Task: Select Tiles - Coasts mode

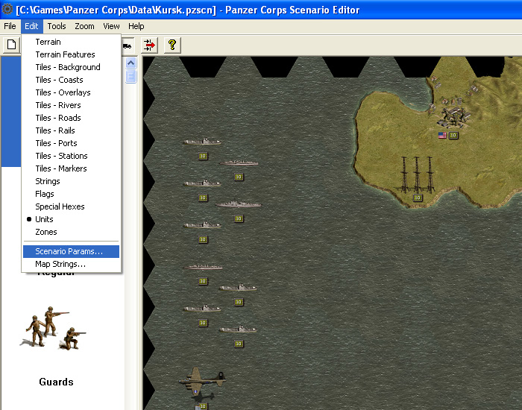Action: pos(72,80)
